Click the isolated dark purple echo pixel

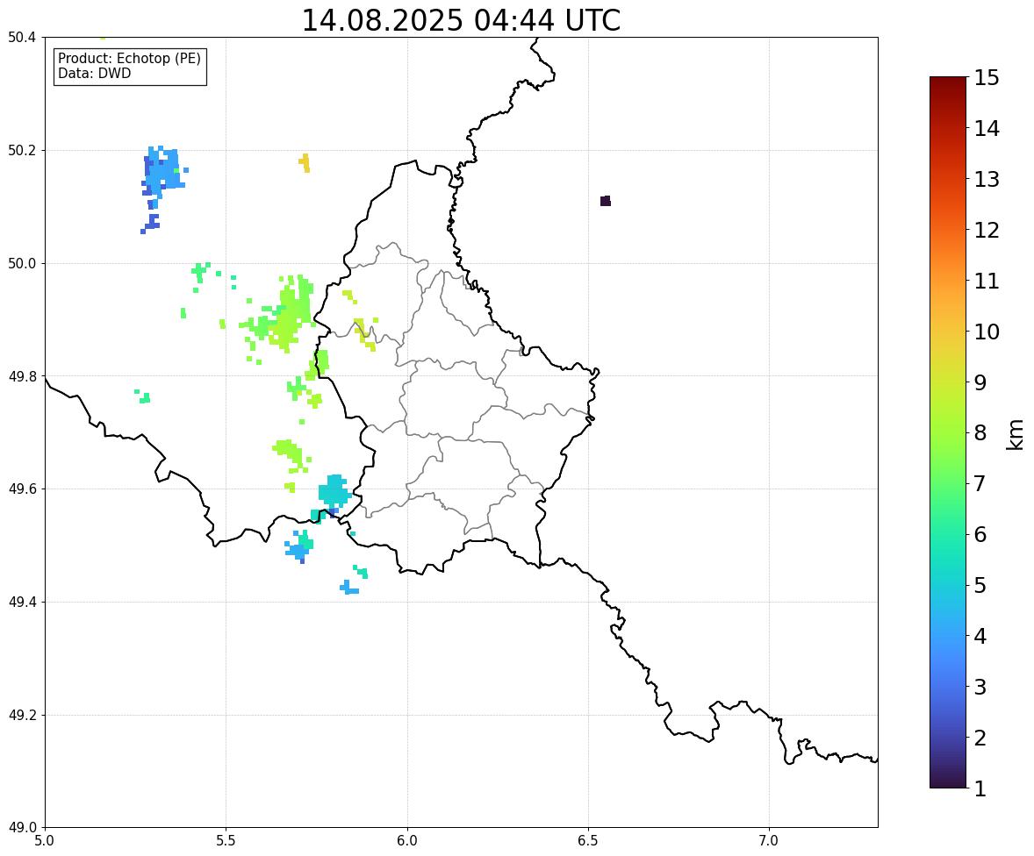pyautogui.click(x=606, y=201)
